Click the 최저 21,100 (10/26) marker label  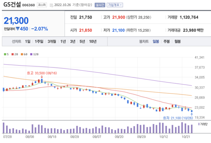pos(178,118)
